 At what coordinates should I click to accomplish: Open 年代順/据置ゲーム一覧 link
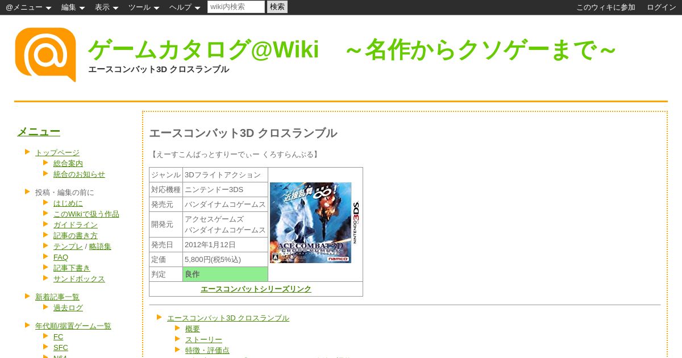pyautogui.click(x=73, y=326)
